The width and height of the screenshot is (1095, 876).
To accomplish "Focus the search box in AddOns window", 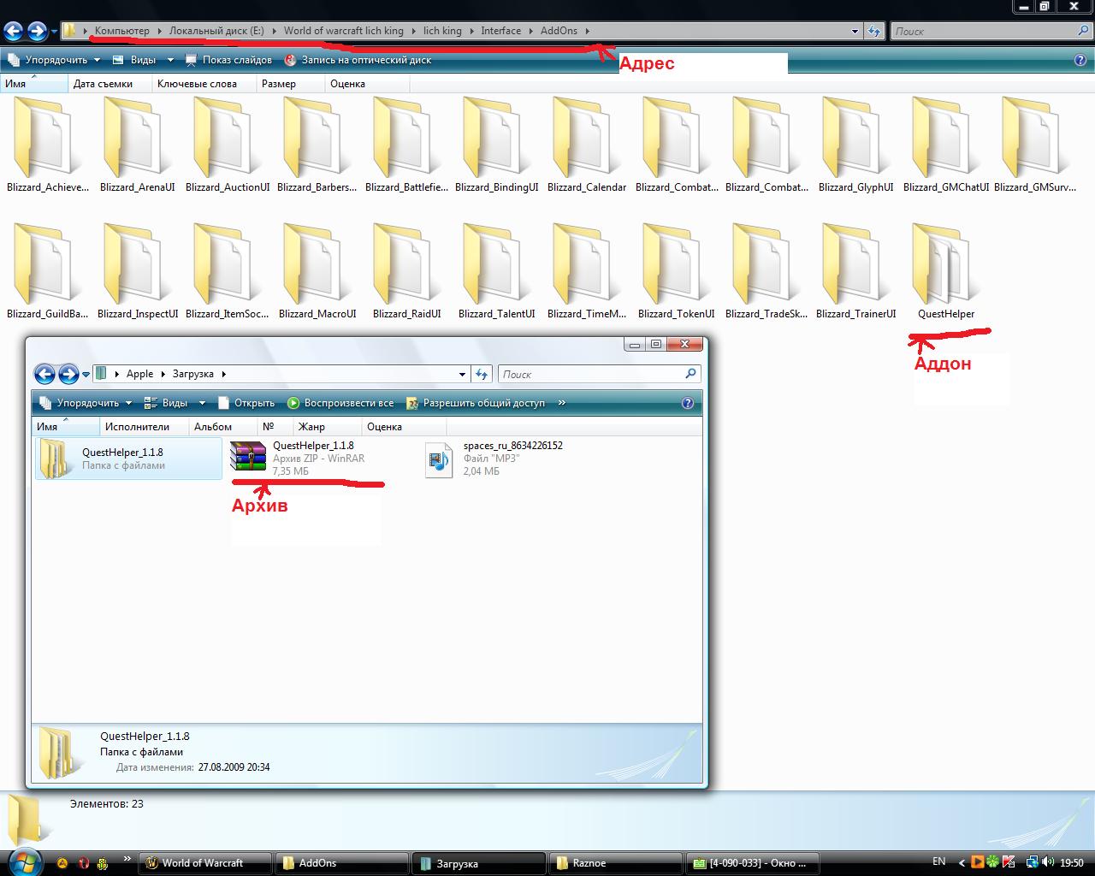I will [991, 31].
